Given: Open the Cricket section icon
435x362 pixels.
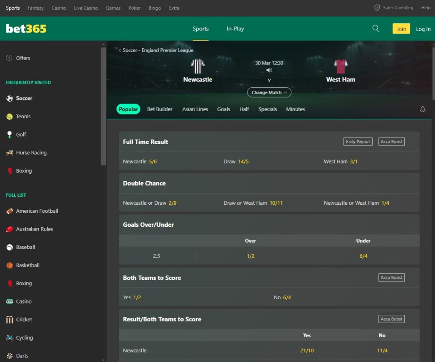Looking at the screenshot, I should [x=10, y=319].
